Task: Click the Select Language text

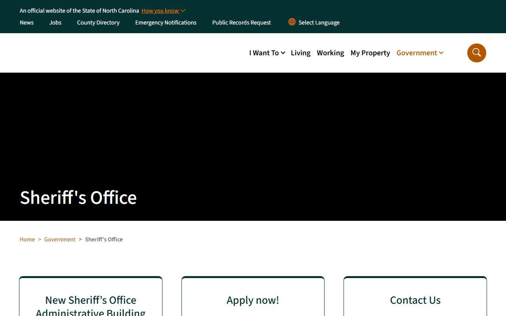Action: 319,23
